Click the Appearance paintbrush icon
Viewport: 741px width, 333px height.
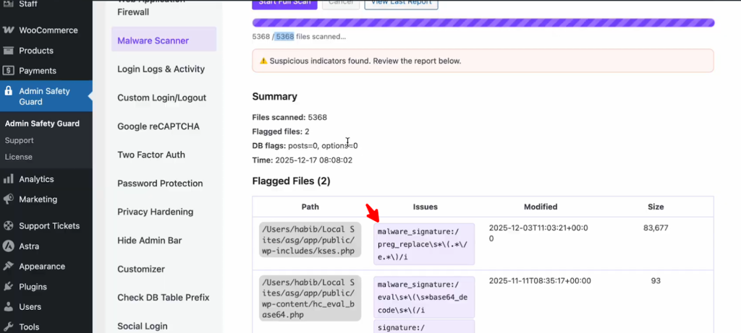(x=9, y=266)
